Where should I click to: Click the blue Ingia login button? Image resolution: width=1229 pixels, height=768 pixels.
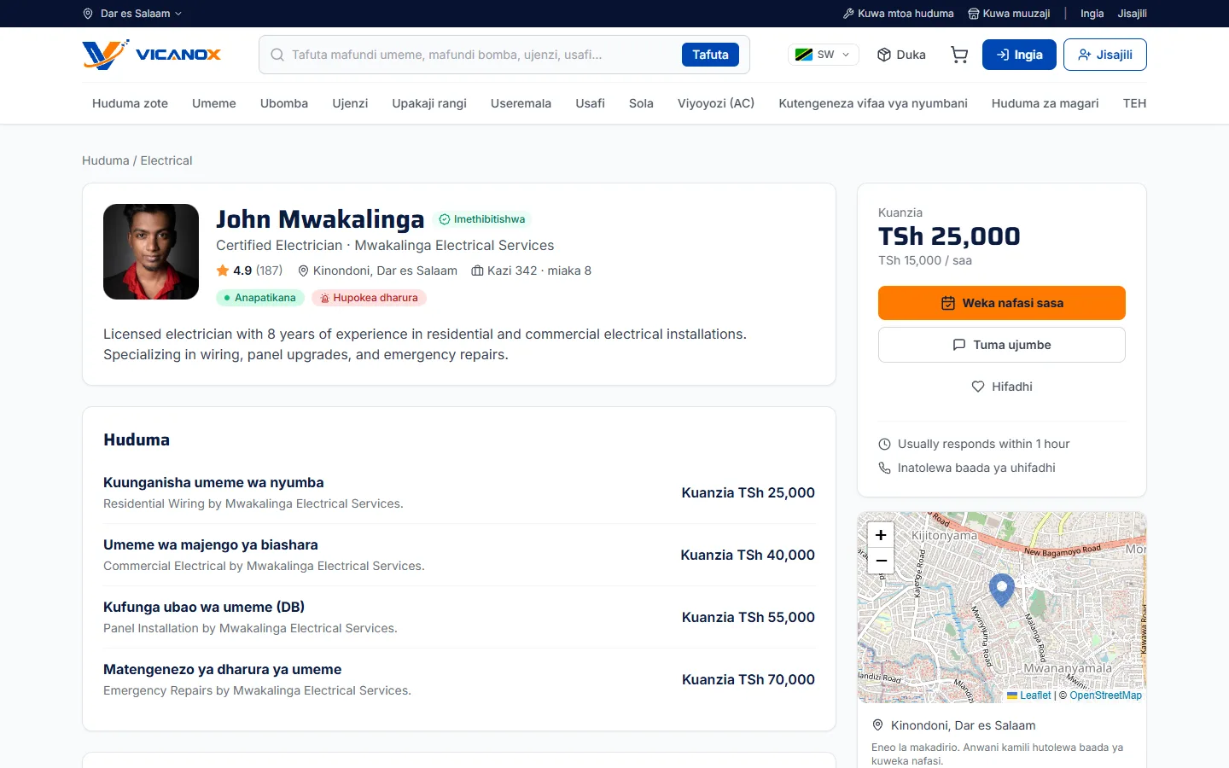click(x=1019, y=55)
